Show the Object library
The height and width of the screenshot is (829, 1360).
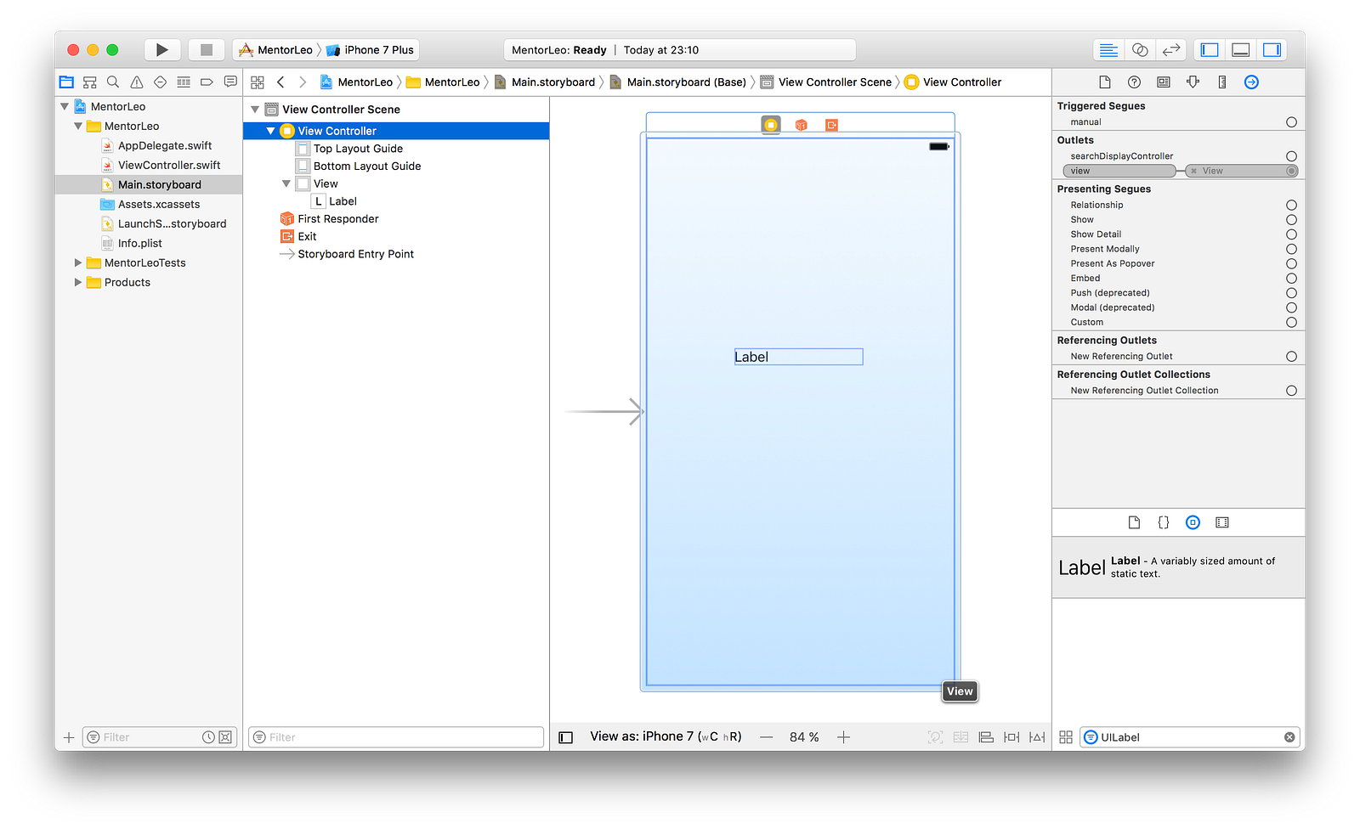(x=1193, y=522)
